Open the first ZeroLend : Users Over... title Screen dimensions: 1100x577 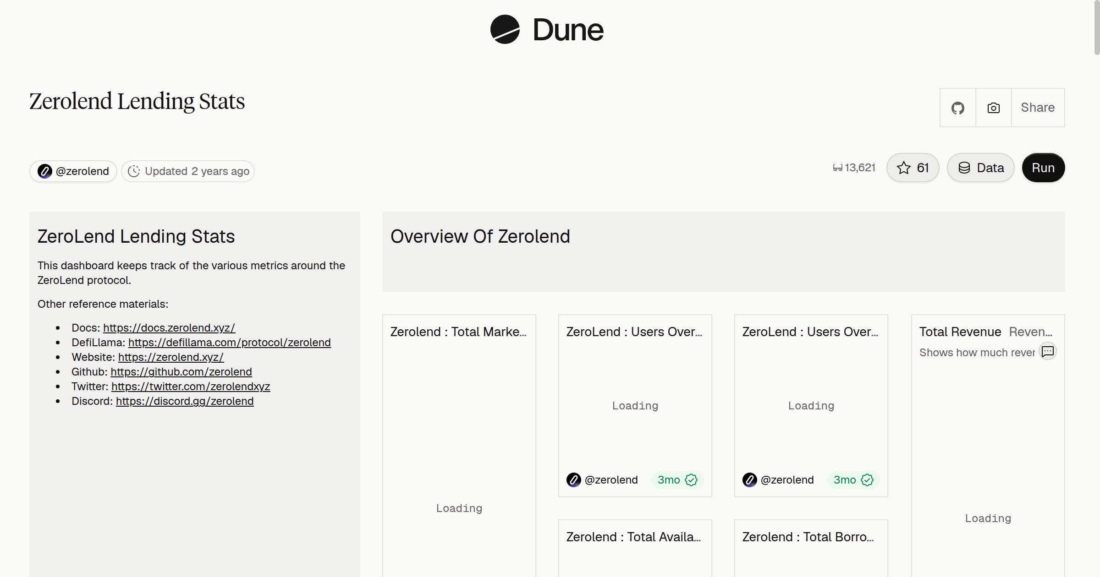click(634, 332)
